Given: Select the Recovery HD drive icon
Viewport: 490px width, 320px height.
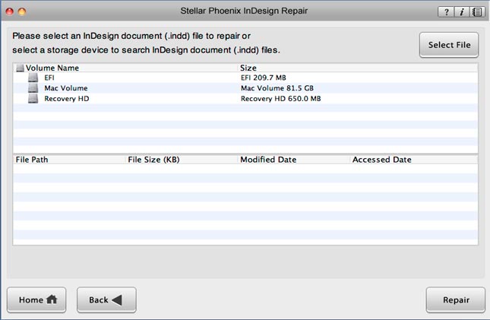Looking at the screenshot, I should pyautogui.click(x=33, y=99).
